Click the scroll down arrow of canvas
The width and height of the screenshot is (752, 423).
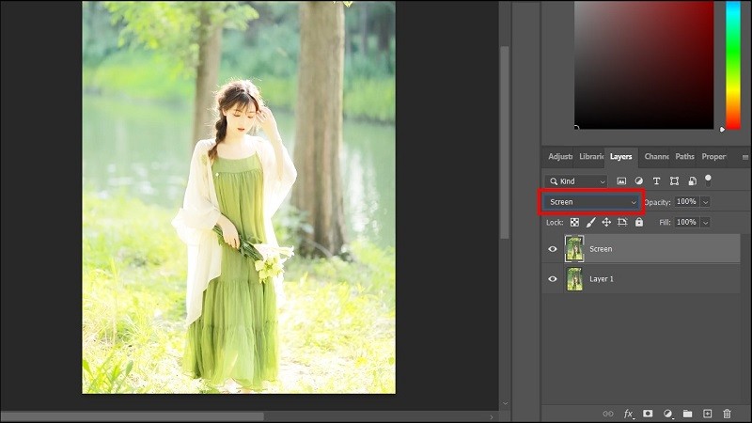[505, 404]
